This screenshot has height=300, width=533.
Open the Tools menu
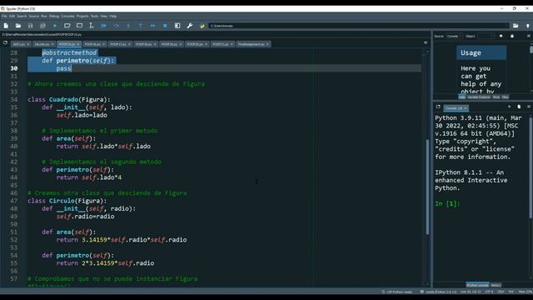94,16
